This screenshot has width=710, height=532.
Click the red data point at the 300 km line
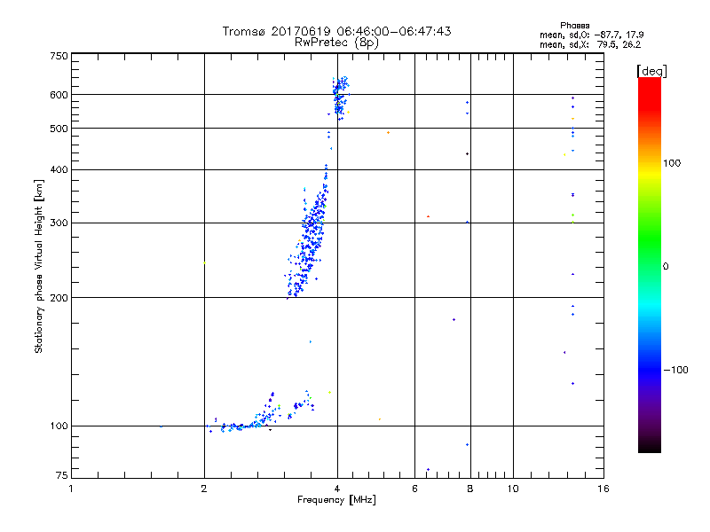[428, 216]
